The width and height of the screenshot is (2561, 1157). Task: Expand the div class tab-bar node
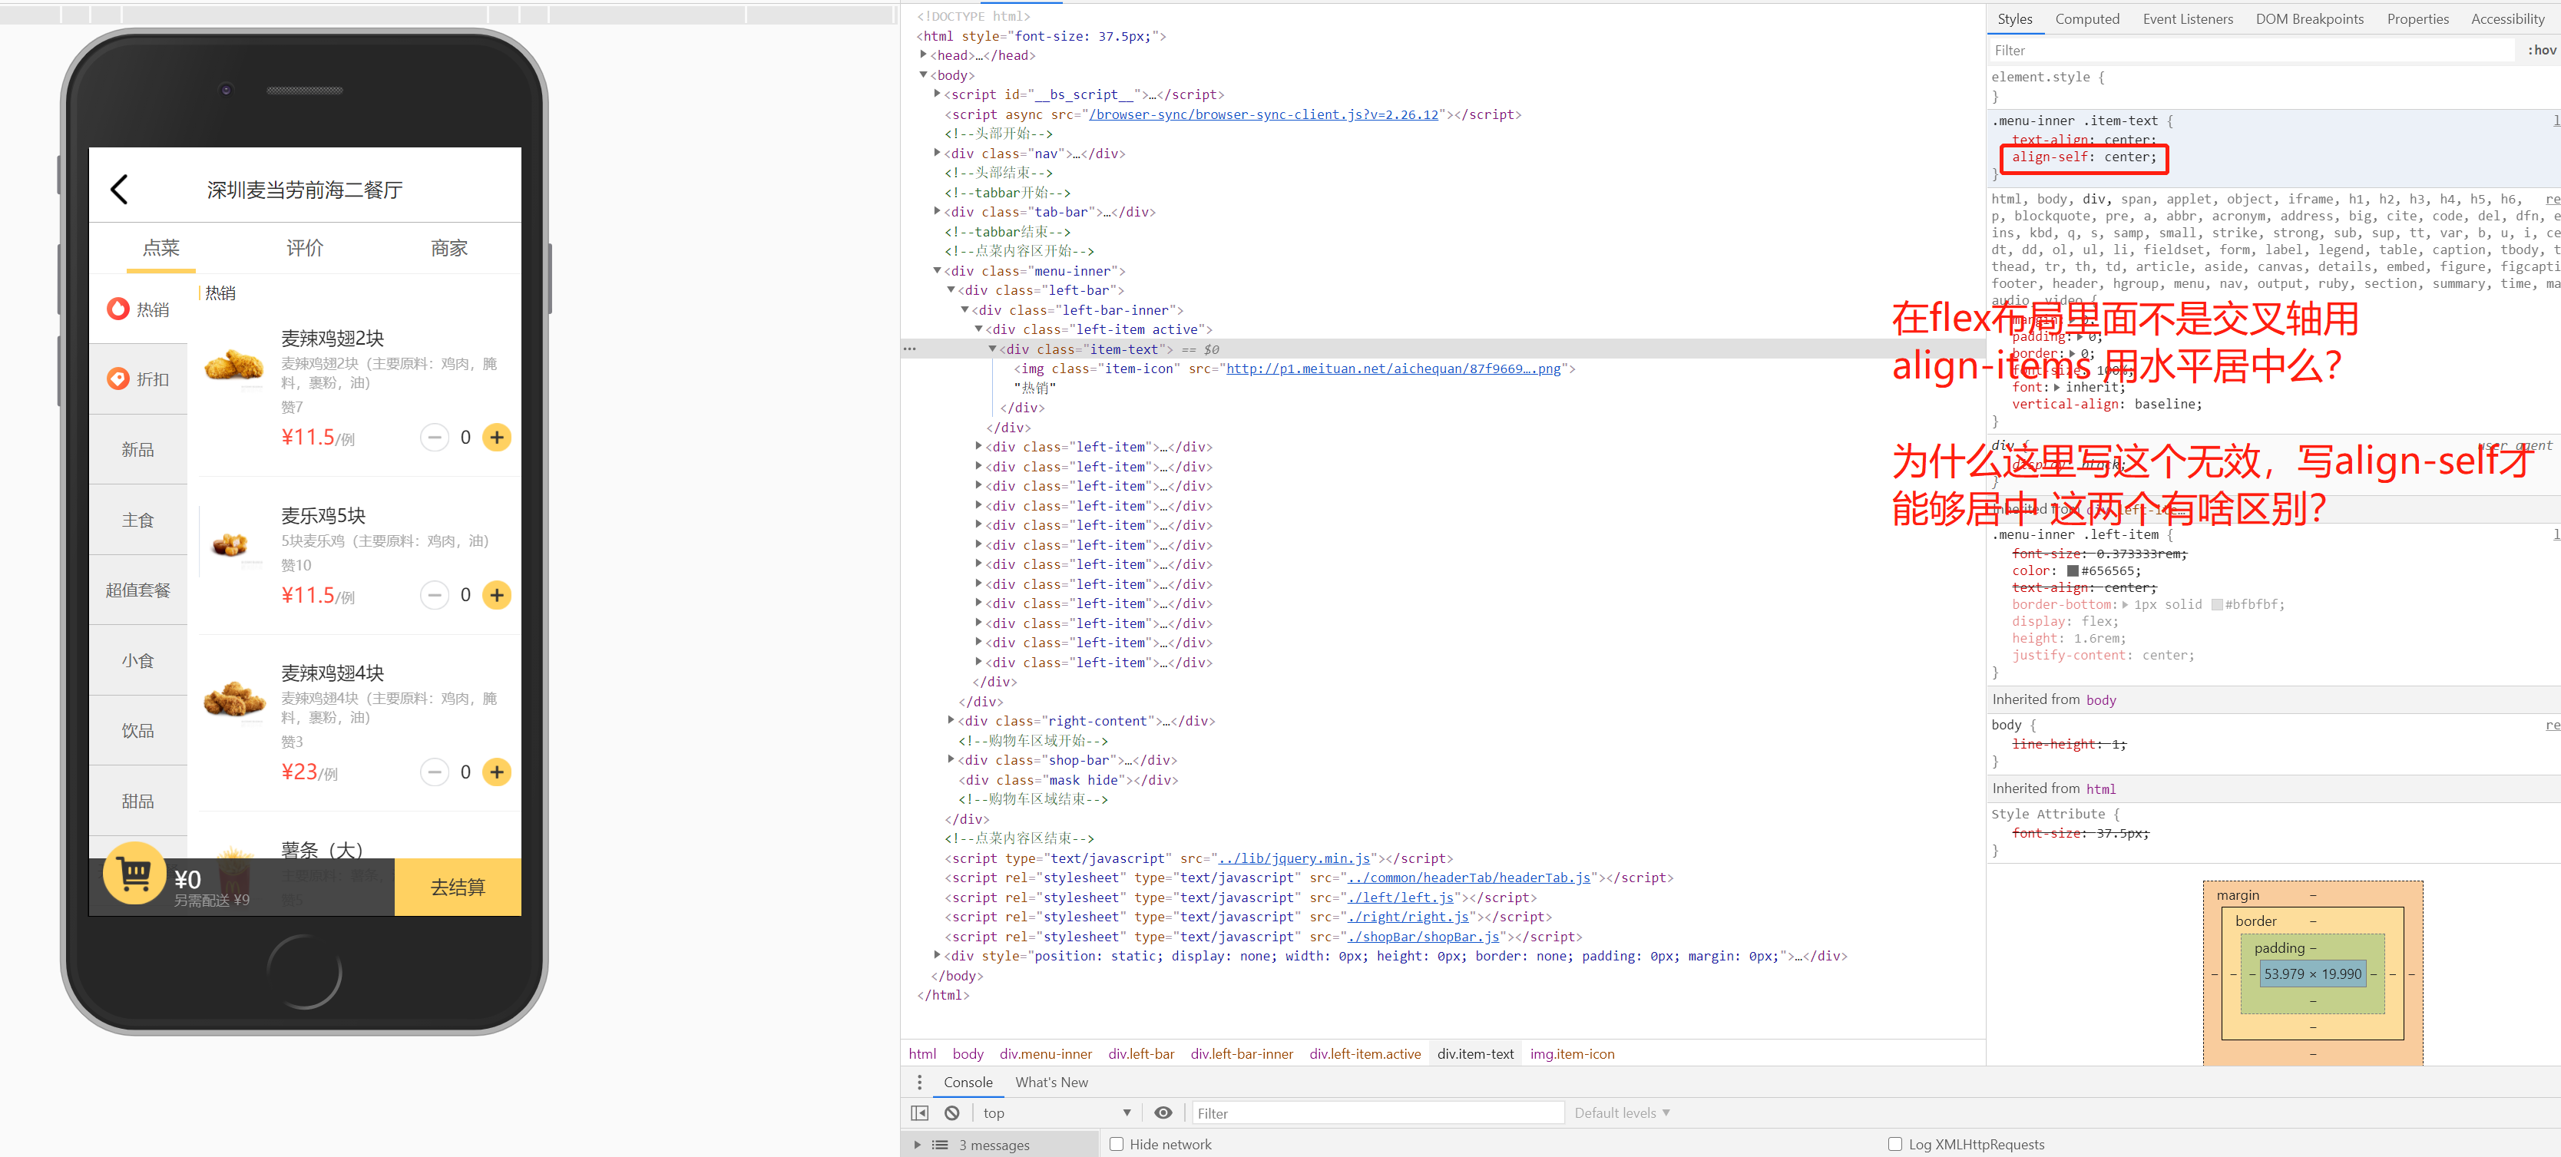(938, 213)
